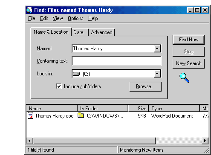
Task: Click the horizontal scrollbar thumb
Action: [x=94, y=141]
